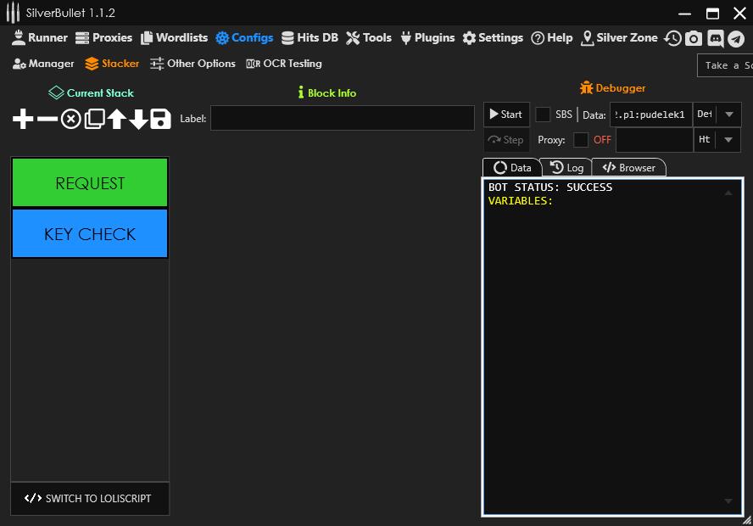Move block down with the down arrow

point(139,119)
